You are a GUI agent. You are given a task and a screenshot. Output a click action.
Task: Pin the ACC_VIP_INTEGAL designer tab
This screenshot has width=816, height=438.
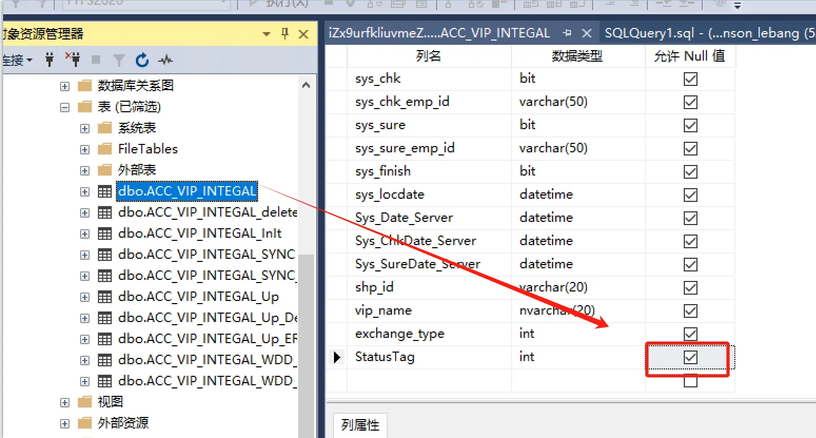click(567, 33)
